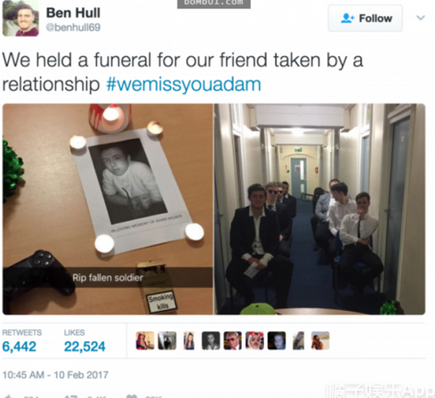Image resolution: width=435 pixels, height=398 pixels.
Task: View the 22,524 likes list
Action: tap(85, 341)
